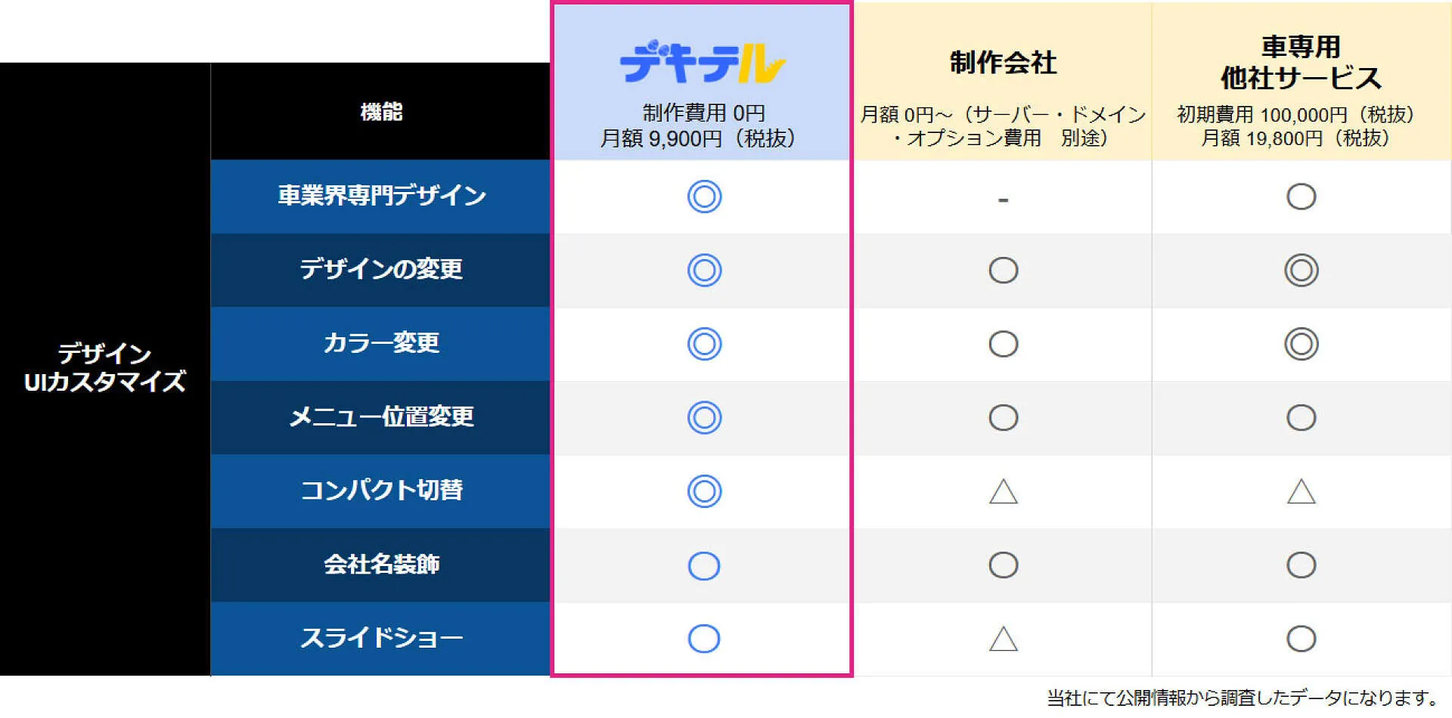Click the 機能 header cell

coord(380,111)
